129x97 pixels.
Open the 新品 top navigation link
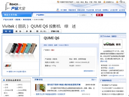(82, 2)
